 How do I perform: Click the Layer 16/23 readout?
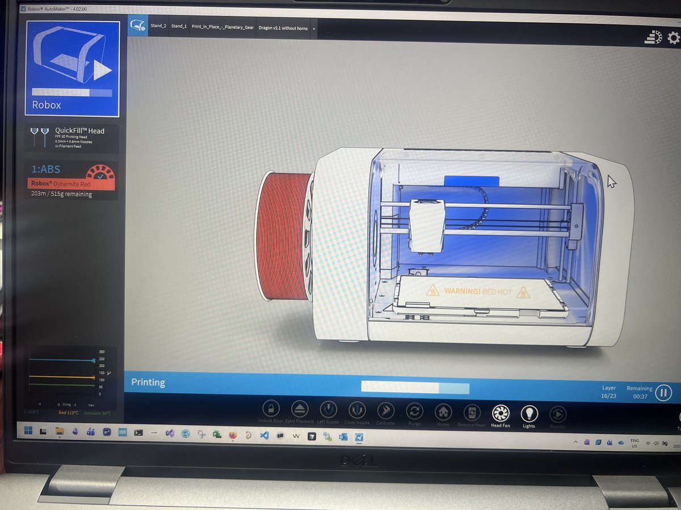[608, 392]
